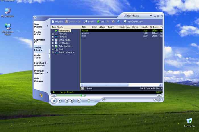Open Search in the media library
Viewport: 199px width, 132px height.
pyautogui.click(x=90, y=22)
